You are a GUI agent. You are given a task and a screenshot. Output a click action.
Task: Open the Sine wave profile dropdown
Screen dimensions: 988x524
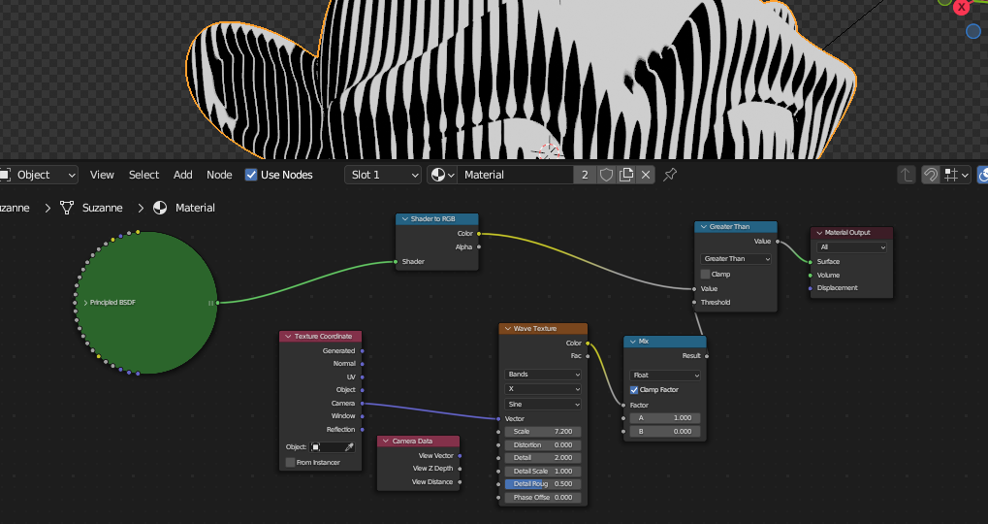pos(543,405)
